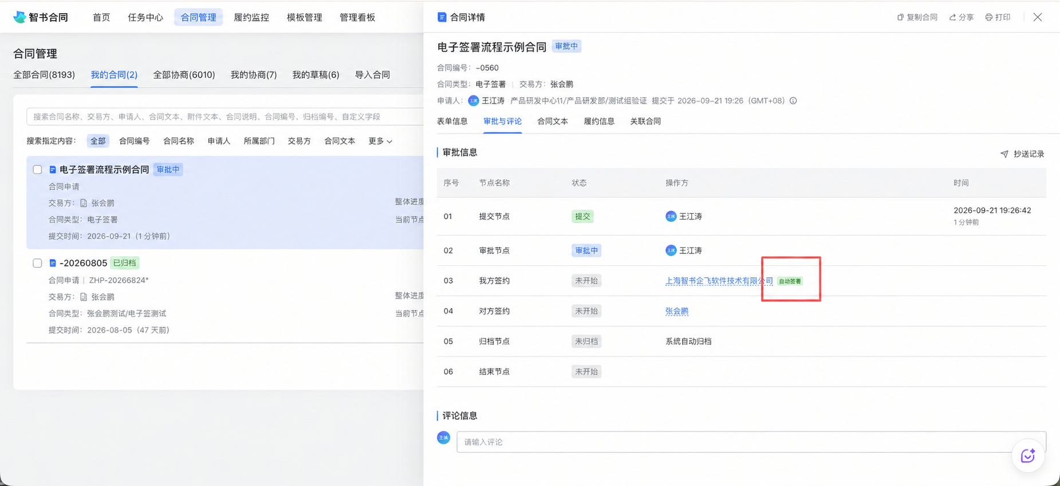Open 管理看板 in top navigation
Screen dimensions: 1060x486
[x=357, y=17]
